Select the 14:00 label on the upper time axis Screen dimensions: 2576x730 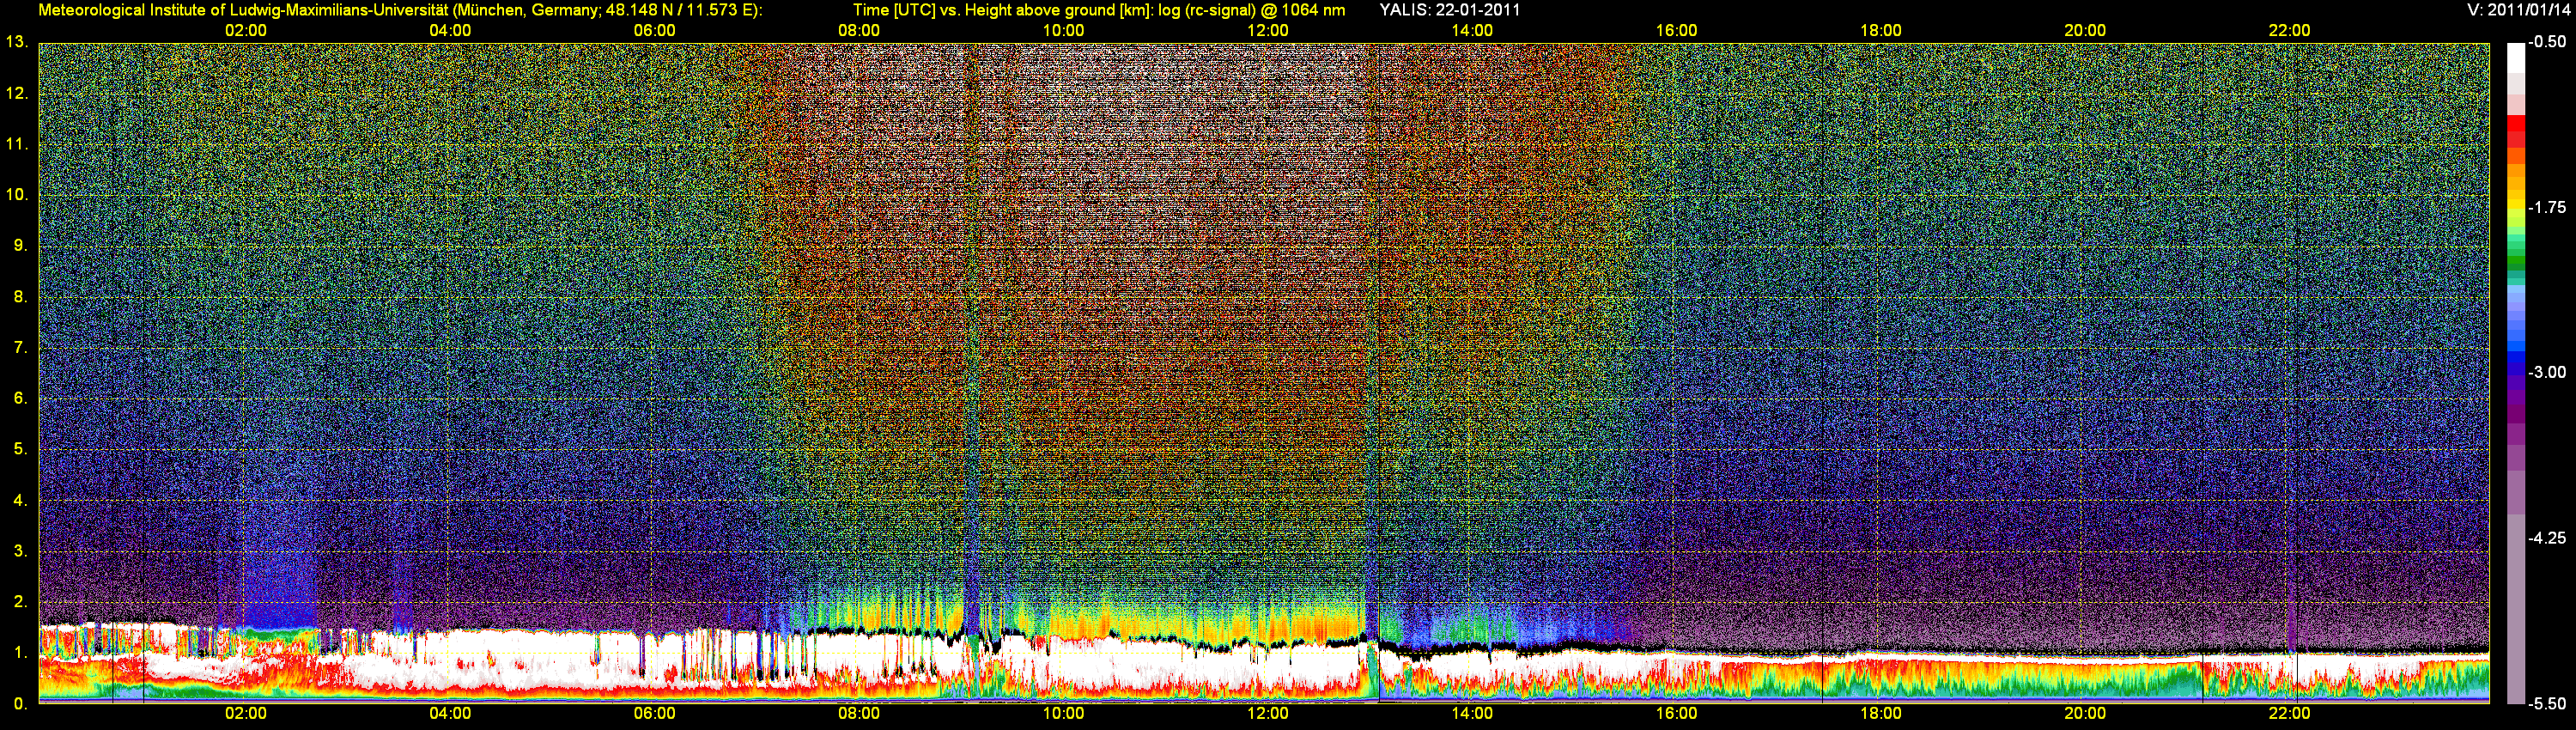(x=1472, y=31)
